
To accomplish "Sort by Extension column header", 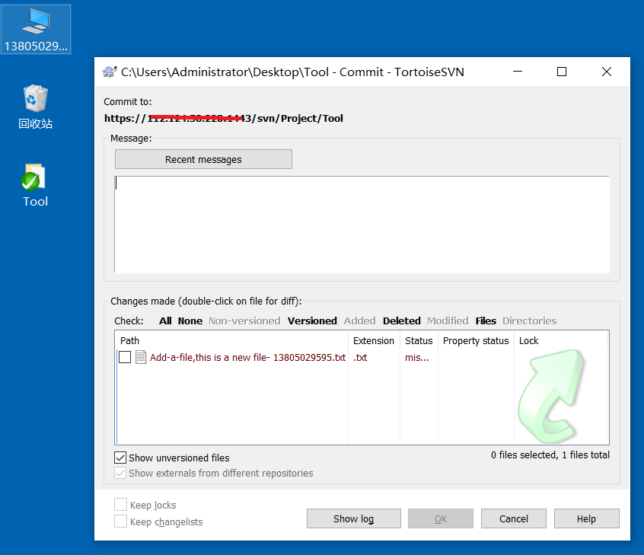I will click(374, 340).
